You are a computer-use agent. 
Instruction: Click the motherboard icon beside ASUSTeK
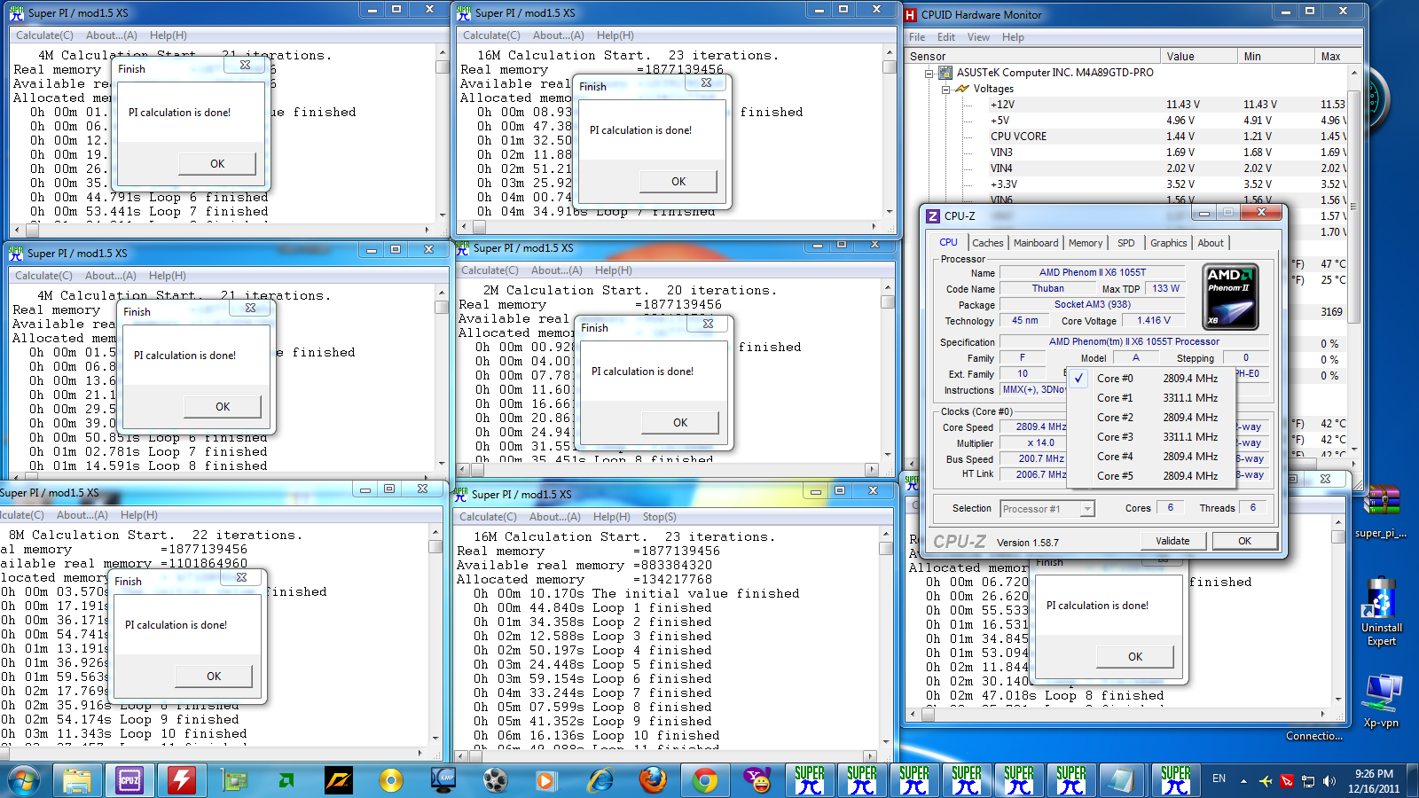[945, 73]
